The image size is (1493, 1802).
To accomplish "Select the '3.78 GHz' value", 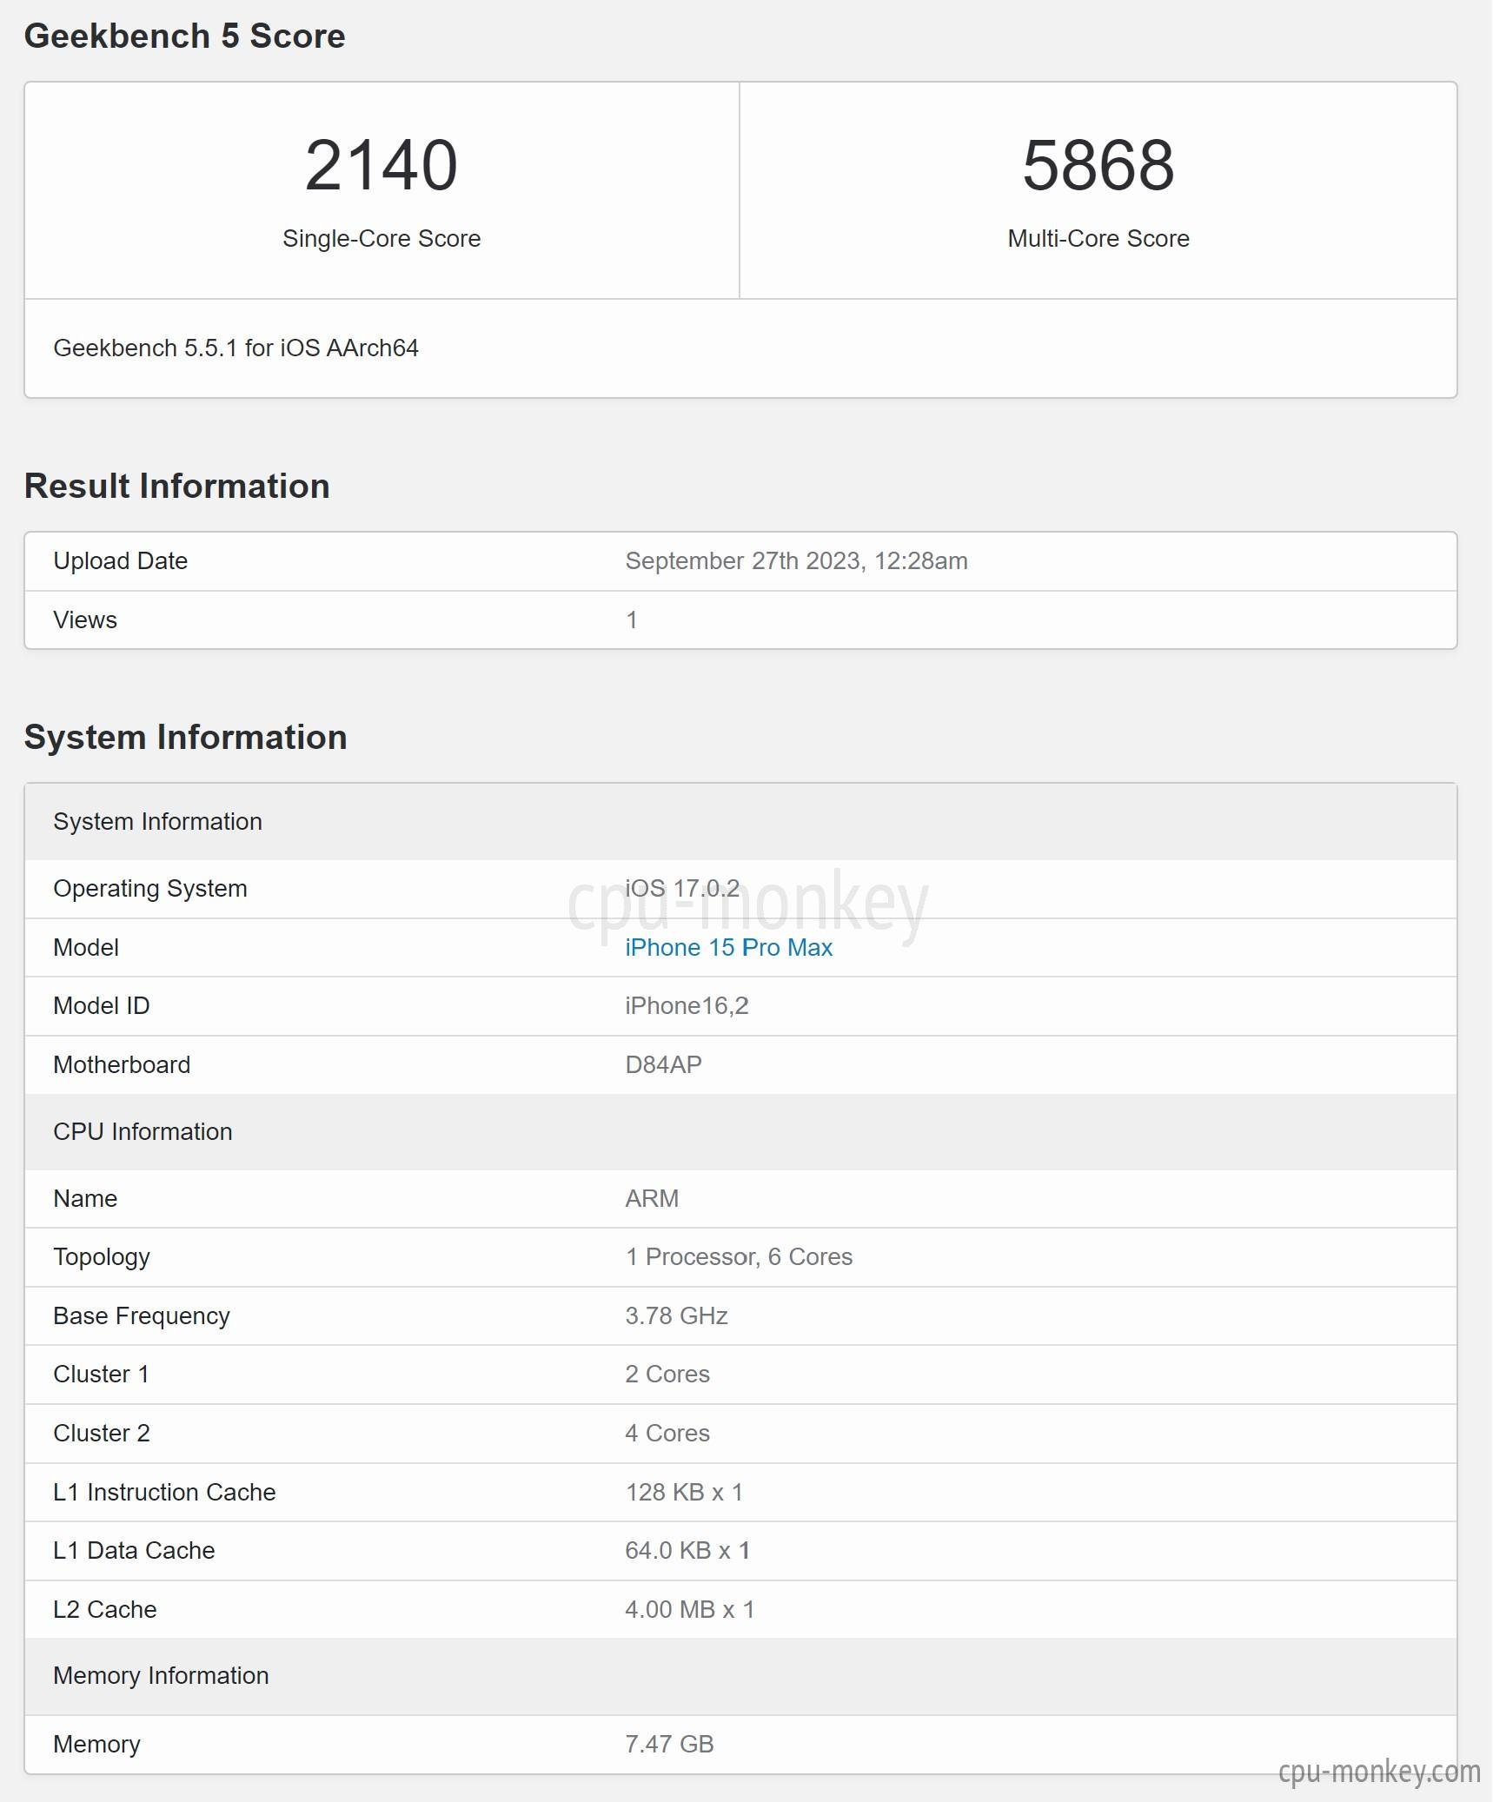I will pos(676,1315).
